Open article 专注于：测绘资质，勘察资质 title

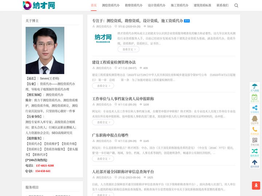pos(138,21)
